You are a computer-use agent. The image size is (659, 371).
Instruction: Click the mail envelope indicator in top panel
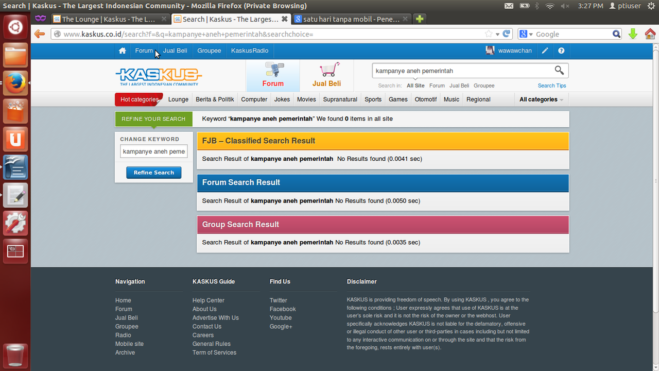coord(509,6)
